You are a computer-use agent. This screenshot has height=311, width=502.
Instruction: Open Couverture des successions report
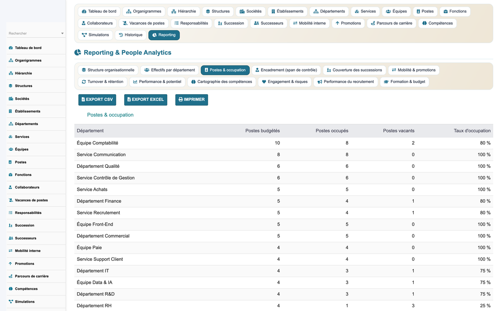tap(354, 70)
